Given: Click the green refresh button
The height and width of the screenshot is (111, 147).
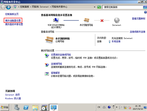Looking at the screenshot, I should (99, 7).
